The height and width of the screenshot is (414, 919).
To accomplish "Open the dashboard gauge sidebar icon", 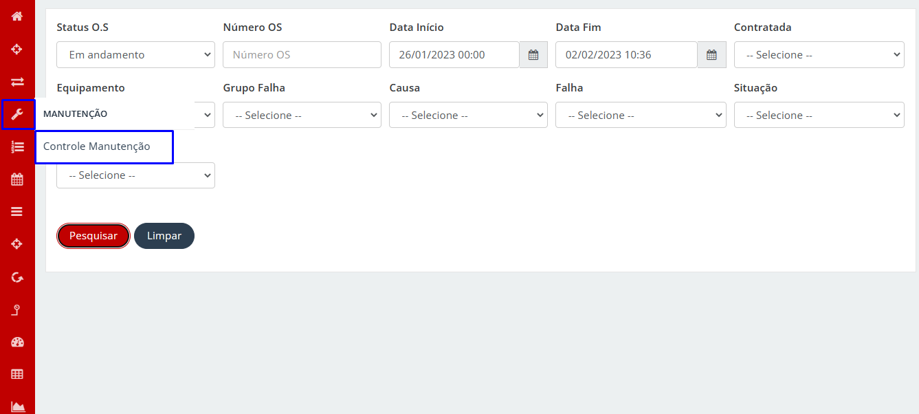I will click(x=17, y=342).
